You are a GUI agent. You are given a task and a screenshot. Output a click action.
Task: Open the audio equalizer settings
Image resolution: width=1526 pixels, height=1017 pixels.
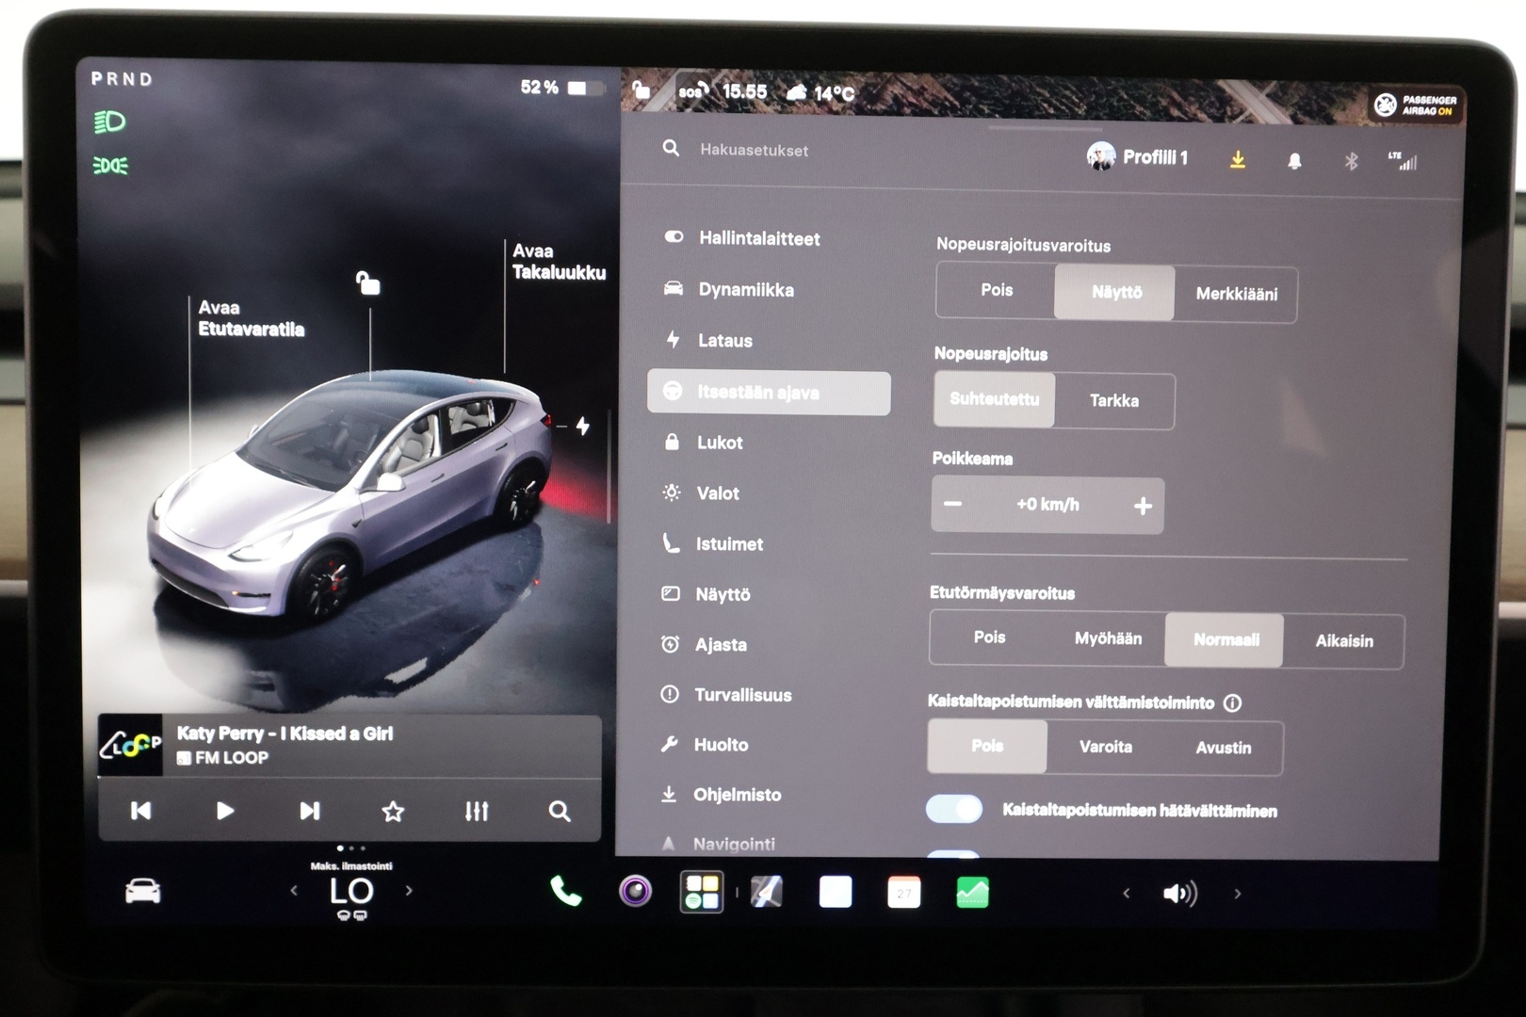(x=477, y=811)
